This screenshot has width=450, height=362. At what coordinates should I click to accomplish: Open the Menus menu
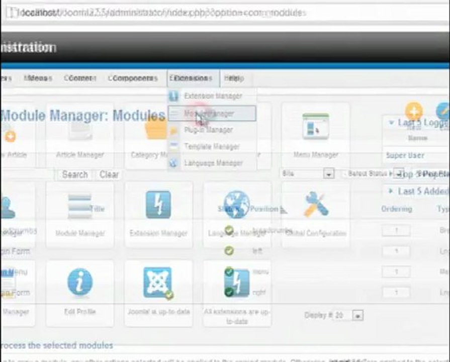(38, 78)
